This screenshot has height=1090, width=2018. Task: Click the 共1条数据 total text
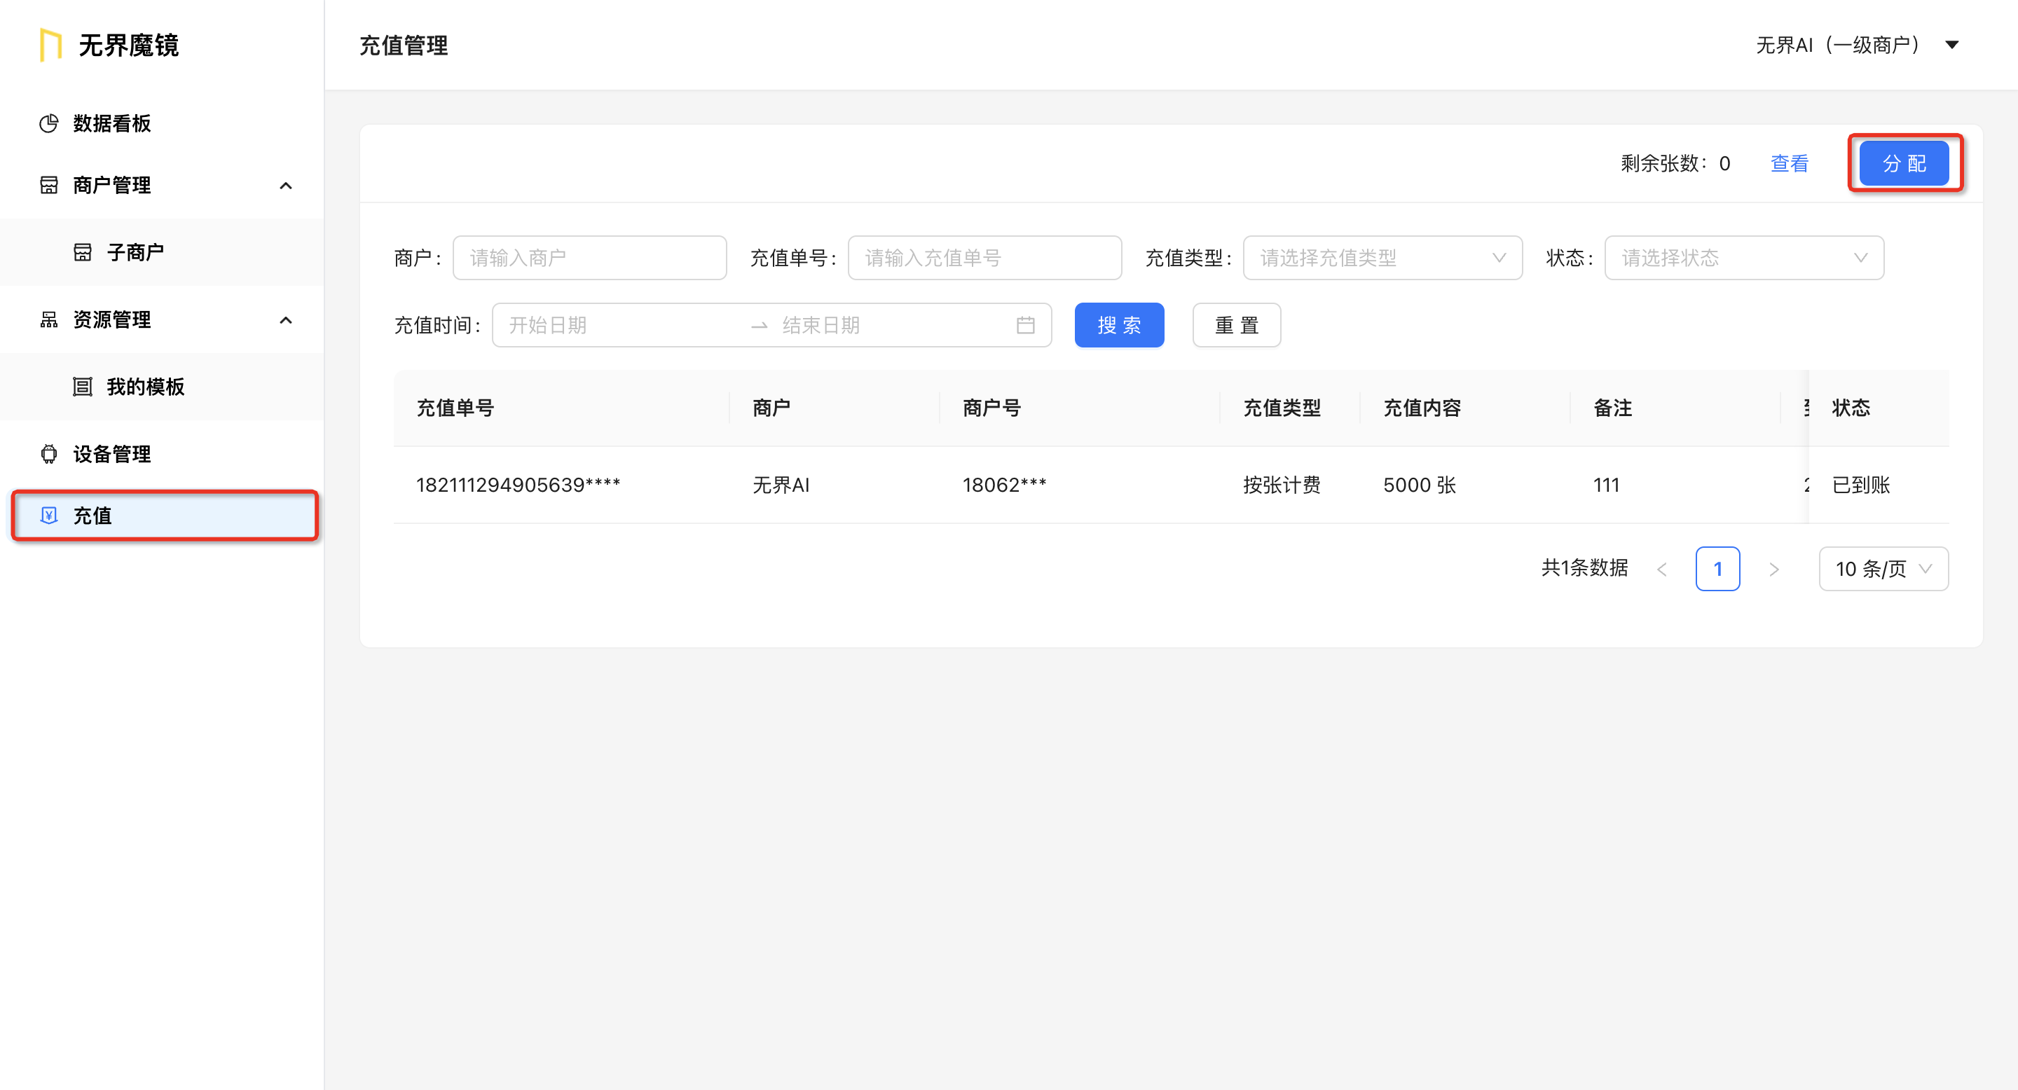1584,567
